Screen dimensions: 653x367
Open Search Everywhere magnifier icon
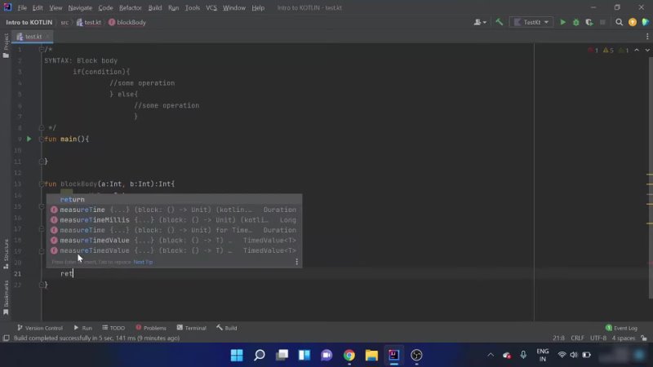pos(620,23)
